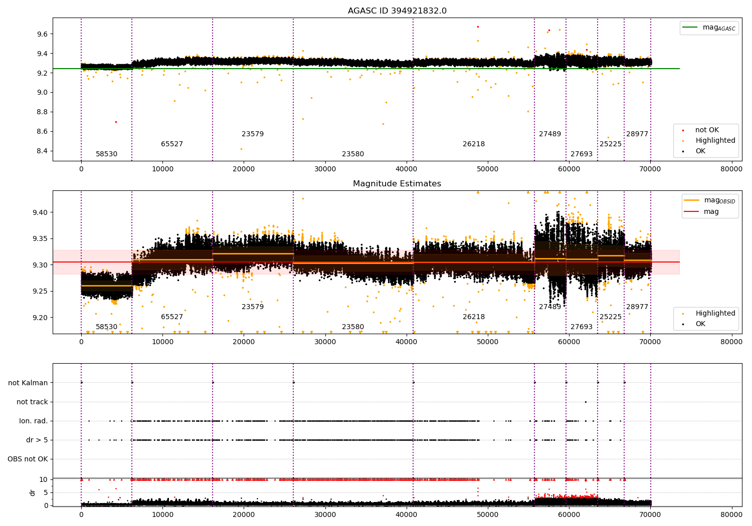Image resolution: width=752 pixels, height=526 pixels.
Task: Click the red 'mag' legend entry in middle plot
Action: pyautogui.click(x=702, y=212)
